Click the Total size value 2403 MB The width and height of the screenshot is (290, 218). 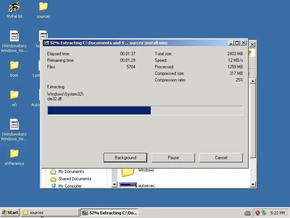coord(235,54)
